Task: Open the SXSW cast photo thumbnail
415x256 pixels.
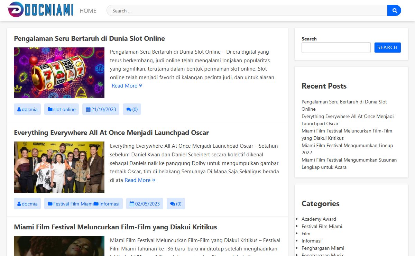Action: [x=59, y=167]
